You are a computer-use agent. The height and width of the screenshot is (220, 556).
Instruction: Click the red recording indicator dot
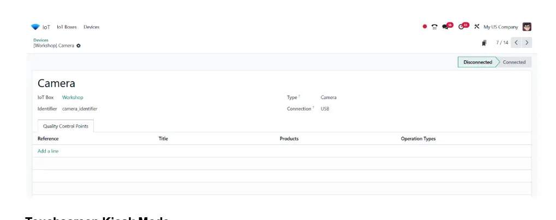(425, 27)
